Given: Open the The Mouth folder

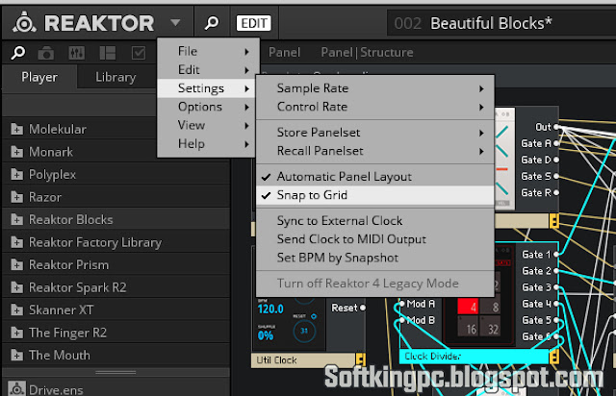Looking at the screenshot, I should point(115,356).
